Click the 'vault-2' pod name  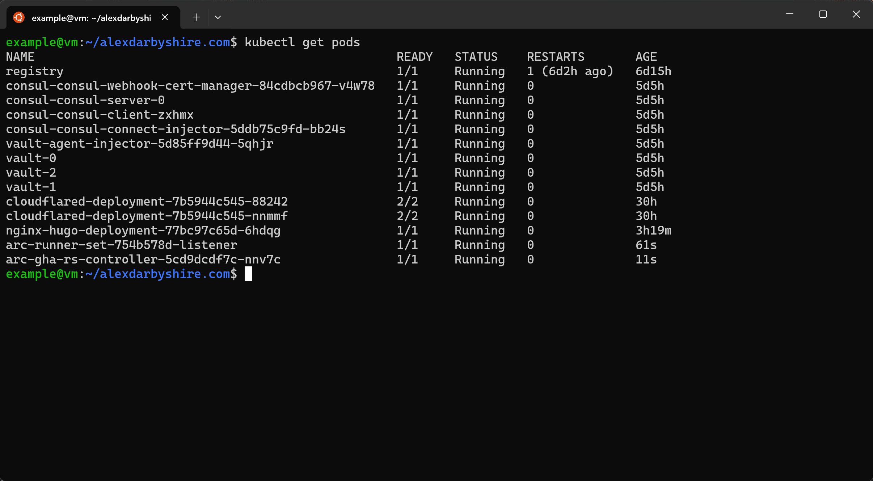pos(31,173)
